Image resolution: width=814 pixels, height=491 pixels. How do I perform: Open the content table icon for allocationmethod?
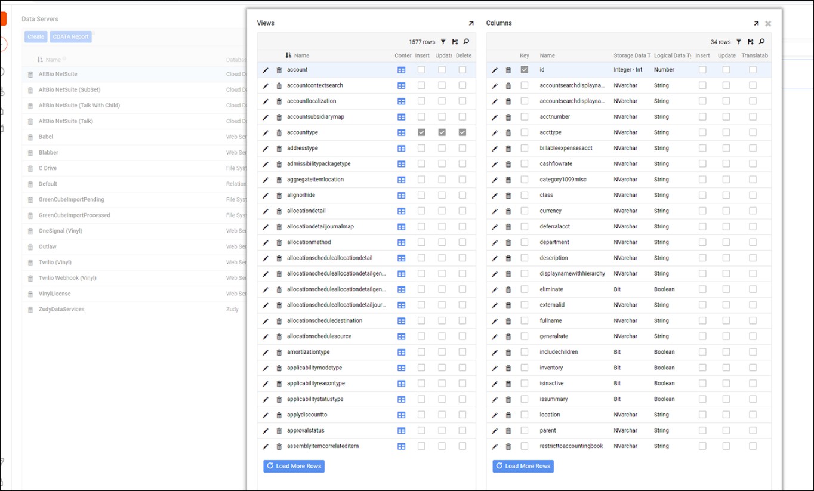click(x=402, y=242)
